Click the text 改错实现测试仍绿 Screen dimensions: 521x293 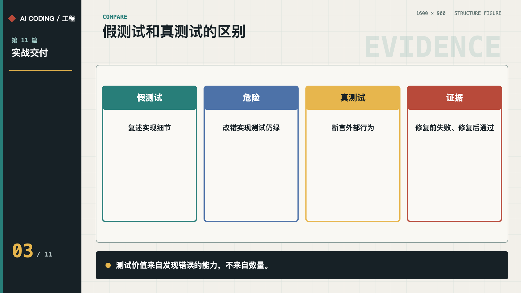(x=251, y=128)
